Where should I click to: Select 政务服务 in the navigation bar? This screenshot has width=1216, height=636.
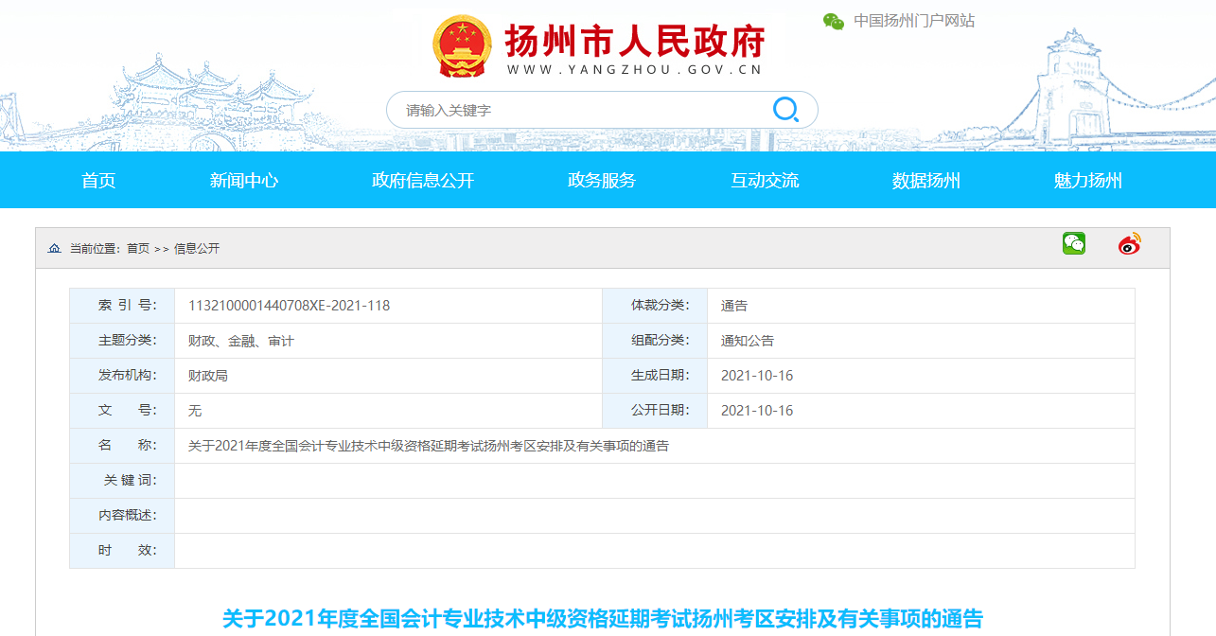click(600, 180)
